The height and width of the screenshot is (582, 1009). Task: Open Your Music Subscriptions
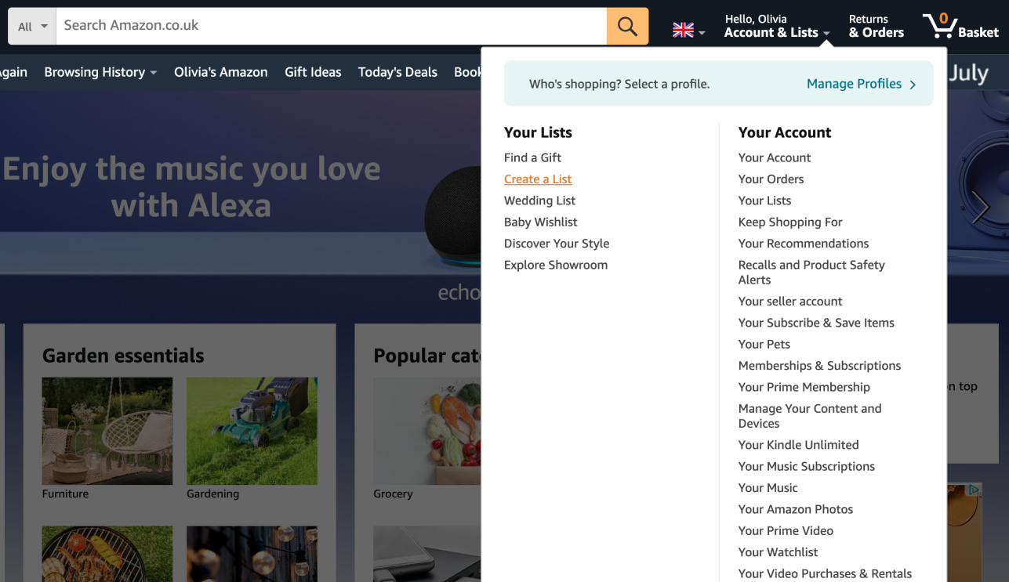[x=806, y=466]
